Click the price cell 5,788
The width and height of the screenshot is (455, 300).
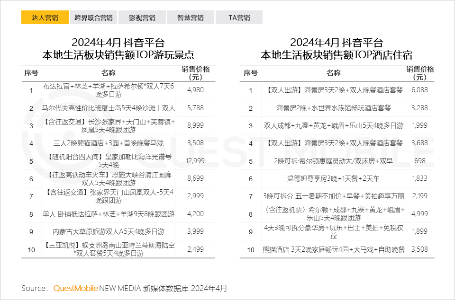[196, 108]
